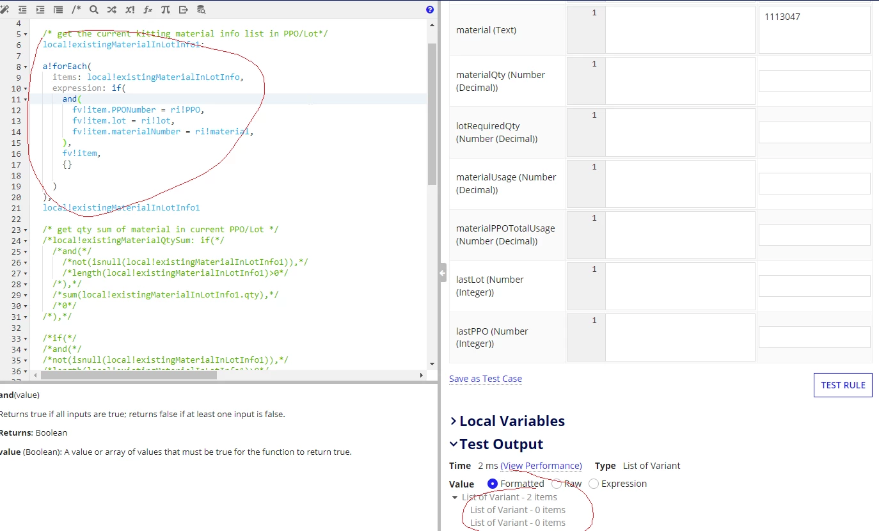Screen dimensions: 879x531
Task: Click the 'and(' code on line 11
Action: tap(72, 99)
